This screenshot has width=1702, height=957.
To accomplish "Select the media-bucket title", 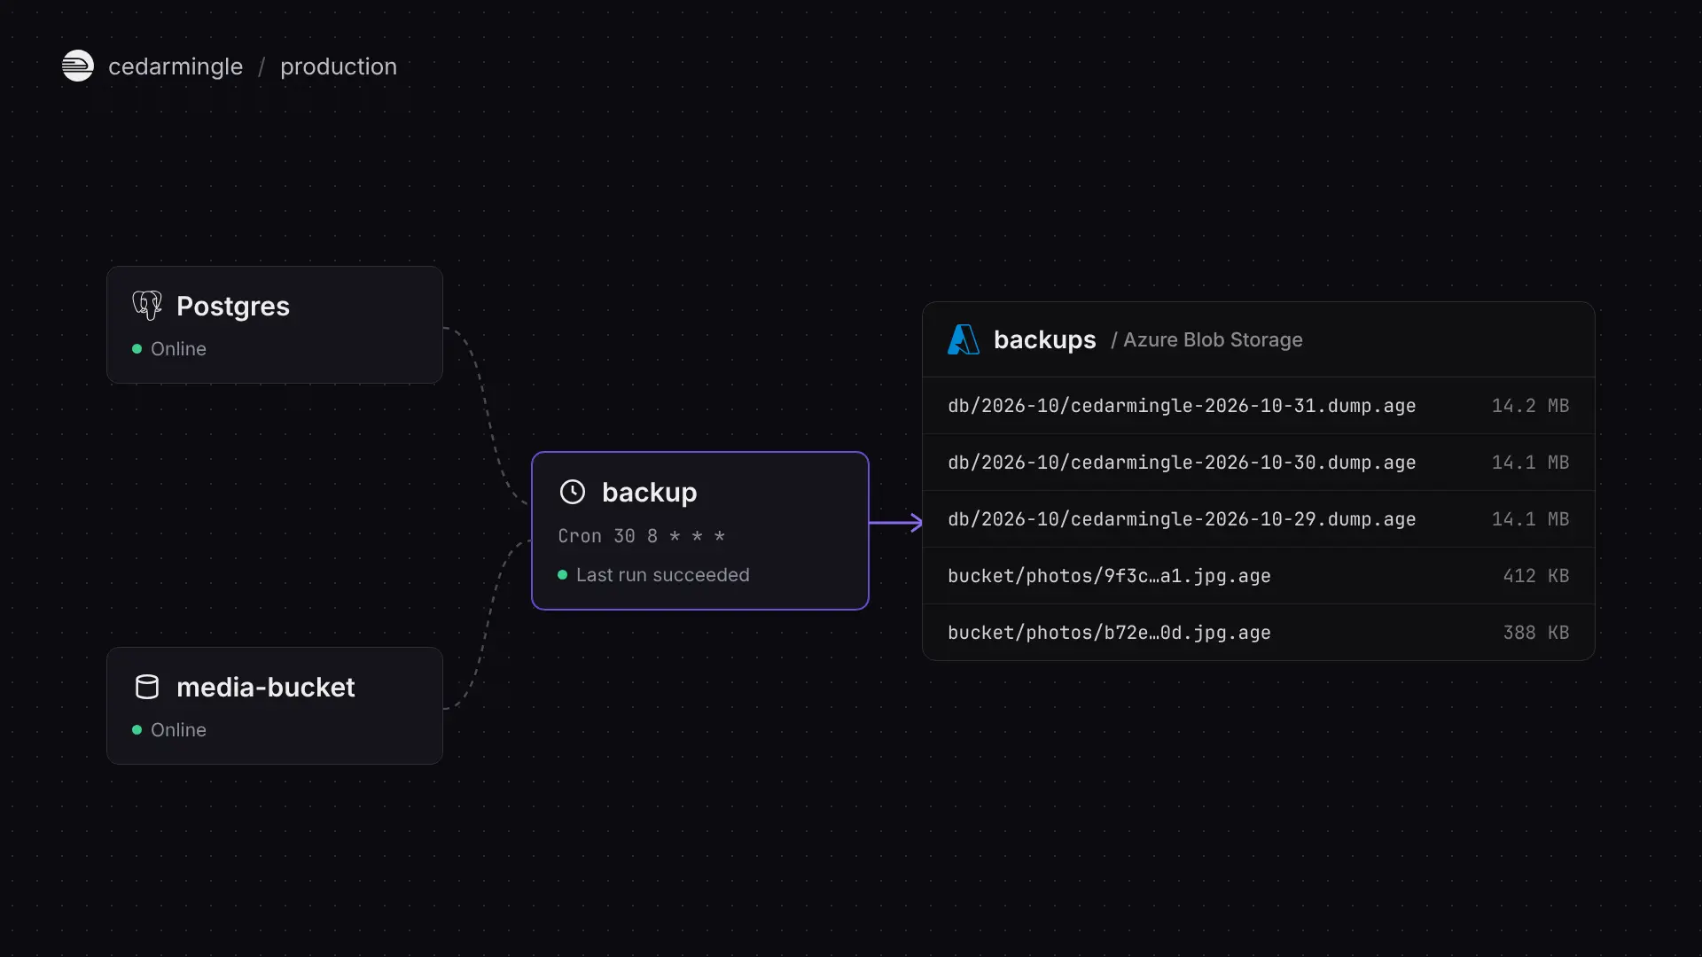I will pyautogui.click(x=266, y=687).
